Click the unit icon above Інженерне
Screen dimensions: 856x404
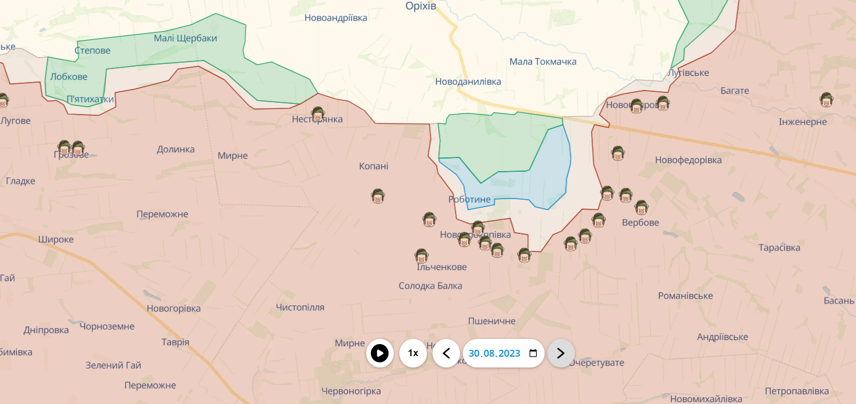tap(826, 100)
